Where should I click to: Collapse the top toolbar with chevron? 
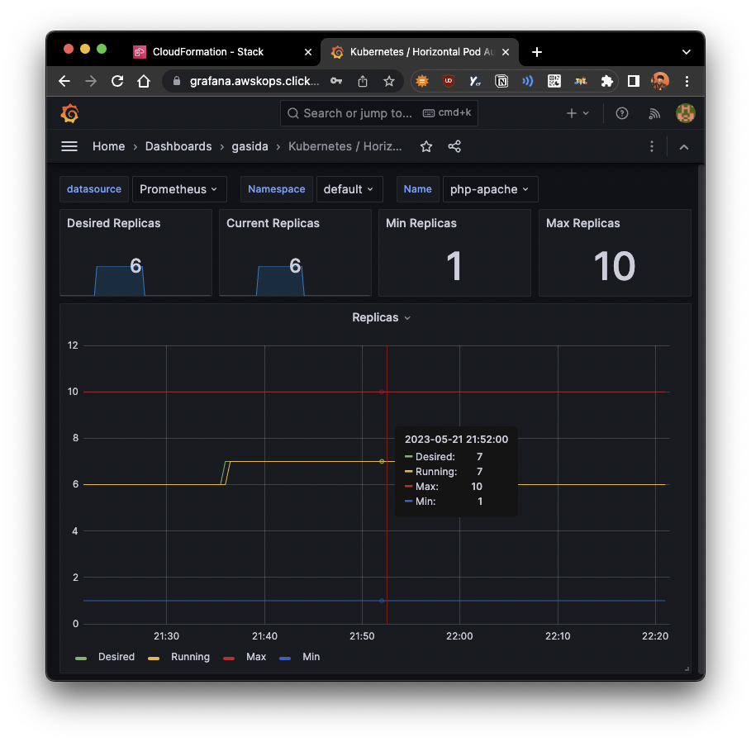click(x=684, y=147)
